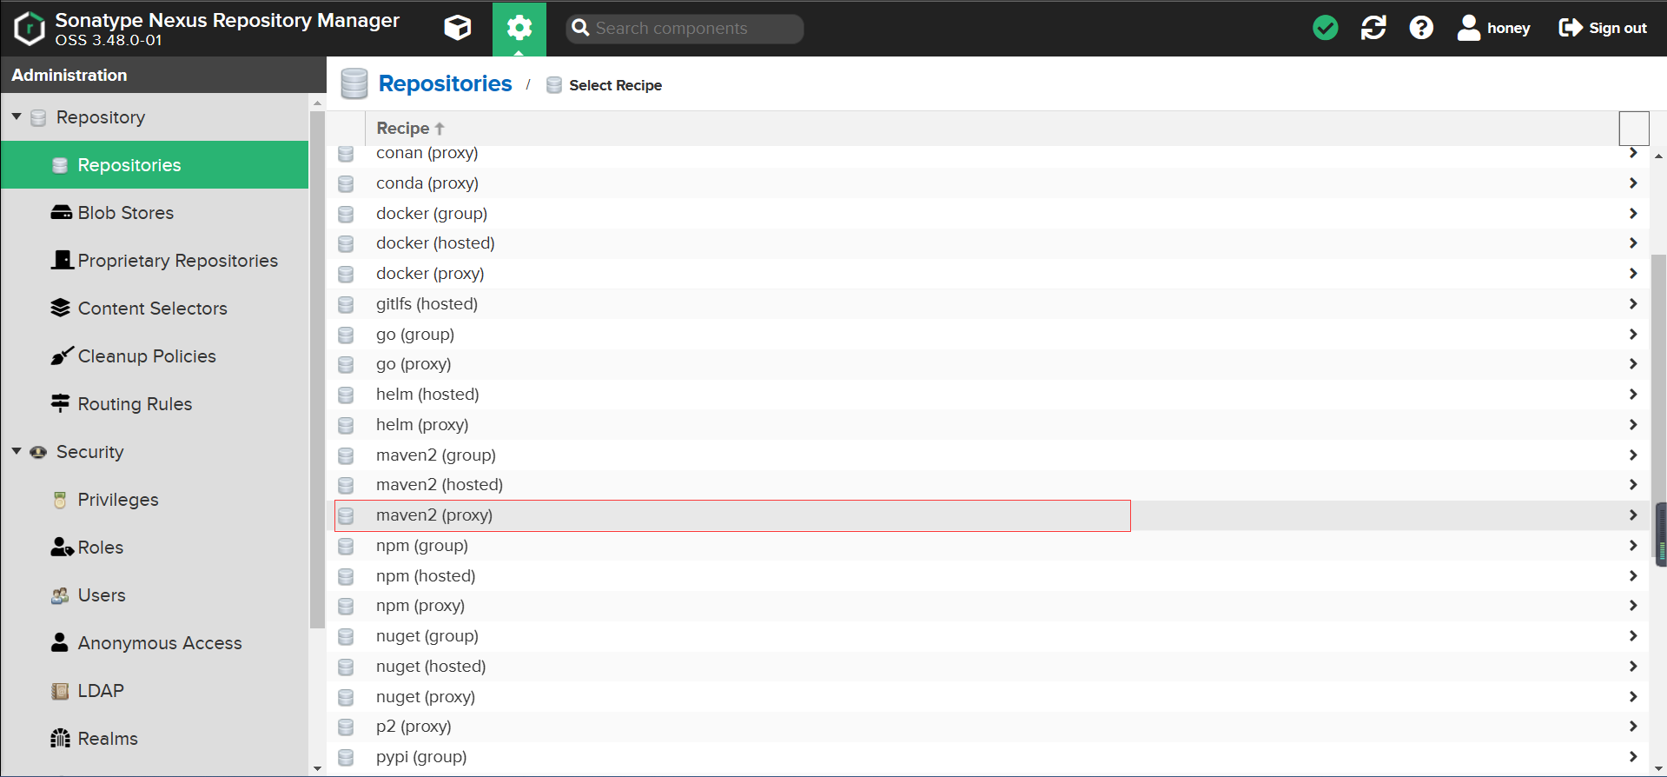This screenshot has height=777, width=1667.
Task: Select Repositories in the sidebar
Action: point(155,164)
